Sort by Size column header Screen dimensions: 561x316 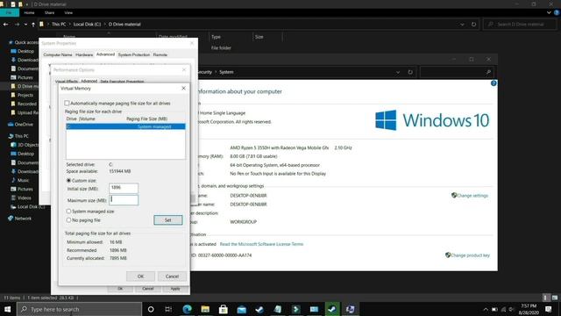(259, 37)
